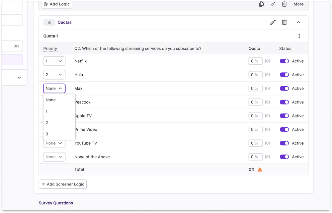This screenshot has height=213, width=332.
Task: Click the Hulu quota percent field
Action: (256, 75)
